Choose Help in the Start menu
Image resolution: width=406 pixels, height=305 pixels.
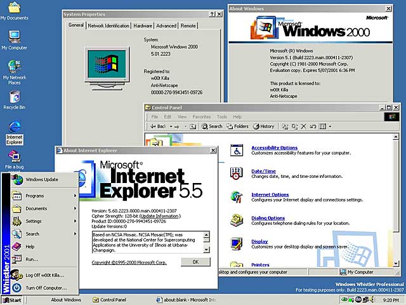point(44,247)
